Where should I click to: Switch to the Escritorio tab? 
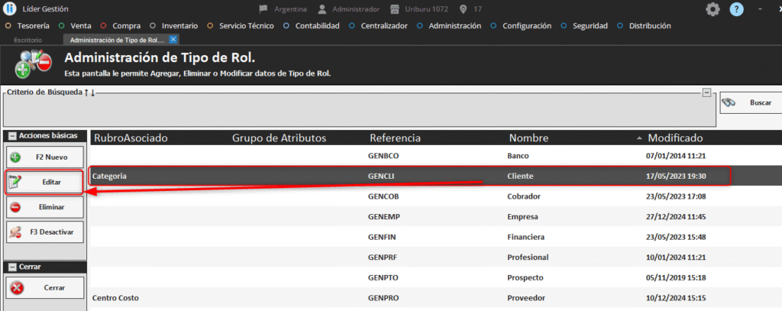(28, 39)
